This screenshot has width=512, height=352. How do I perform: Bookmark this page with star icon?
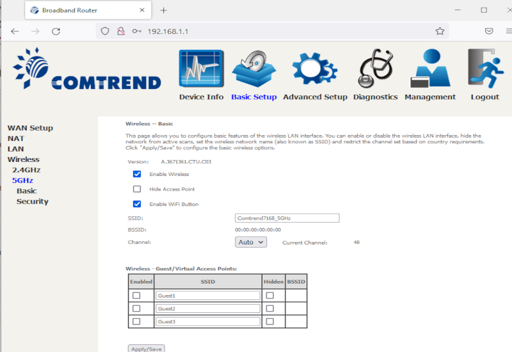coord(440,31)
